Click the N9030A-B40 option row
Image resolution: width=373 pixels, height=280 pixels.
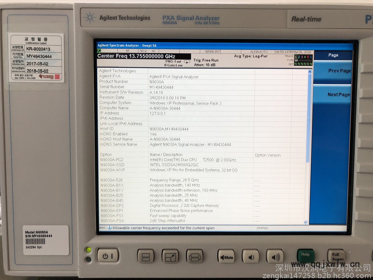pos(202,201)
